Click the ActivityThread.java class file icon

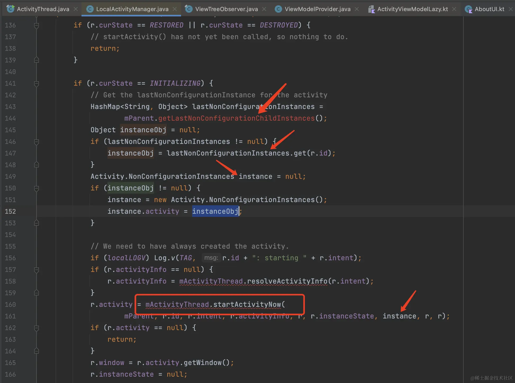pyautogui.click(x=10, y=9)
